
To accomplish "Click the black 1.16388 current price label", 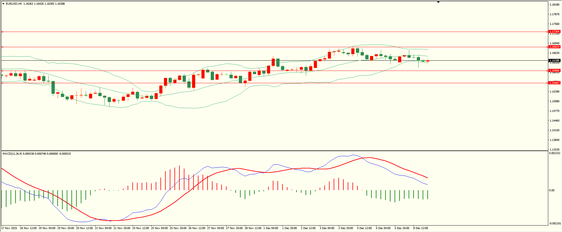I will pos(554,61).
